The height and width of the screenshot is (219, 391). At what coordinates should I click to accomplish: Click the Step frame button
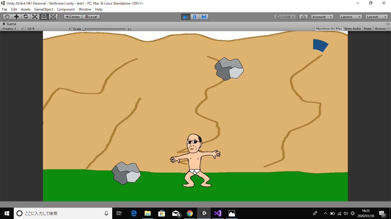point(204,17)
